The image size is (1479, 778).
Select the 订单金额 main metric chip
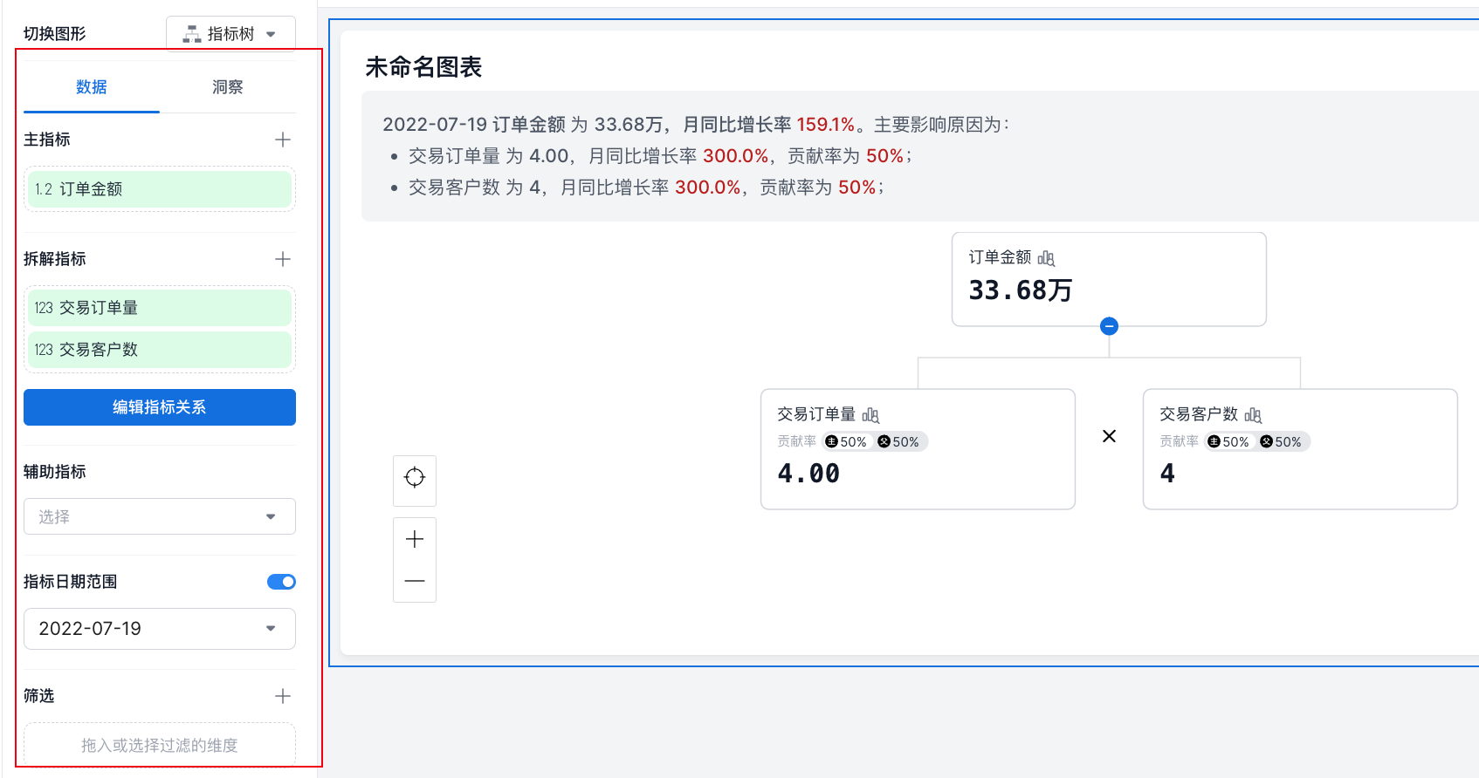click(160, 189)
